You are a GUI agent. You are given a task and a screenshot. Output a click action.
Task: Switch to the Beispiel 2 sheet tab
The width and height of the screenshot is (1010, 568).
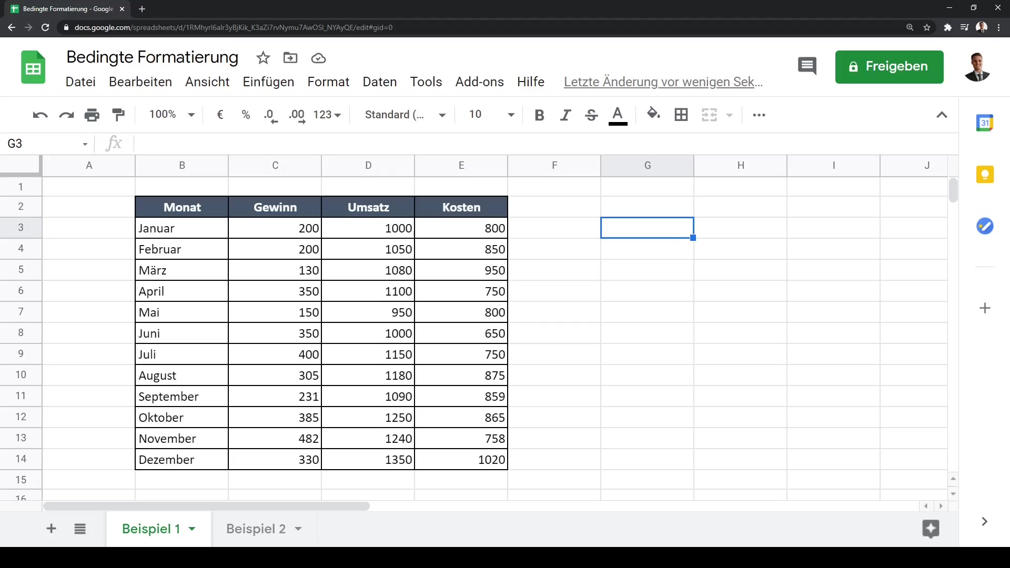(256, 529)
